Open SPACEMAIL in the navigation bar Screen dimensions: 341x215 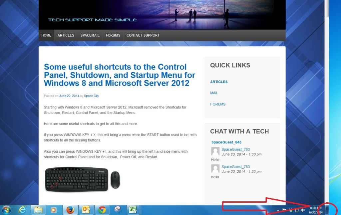click(90, 35)
